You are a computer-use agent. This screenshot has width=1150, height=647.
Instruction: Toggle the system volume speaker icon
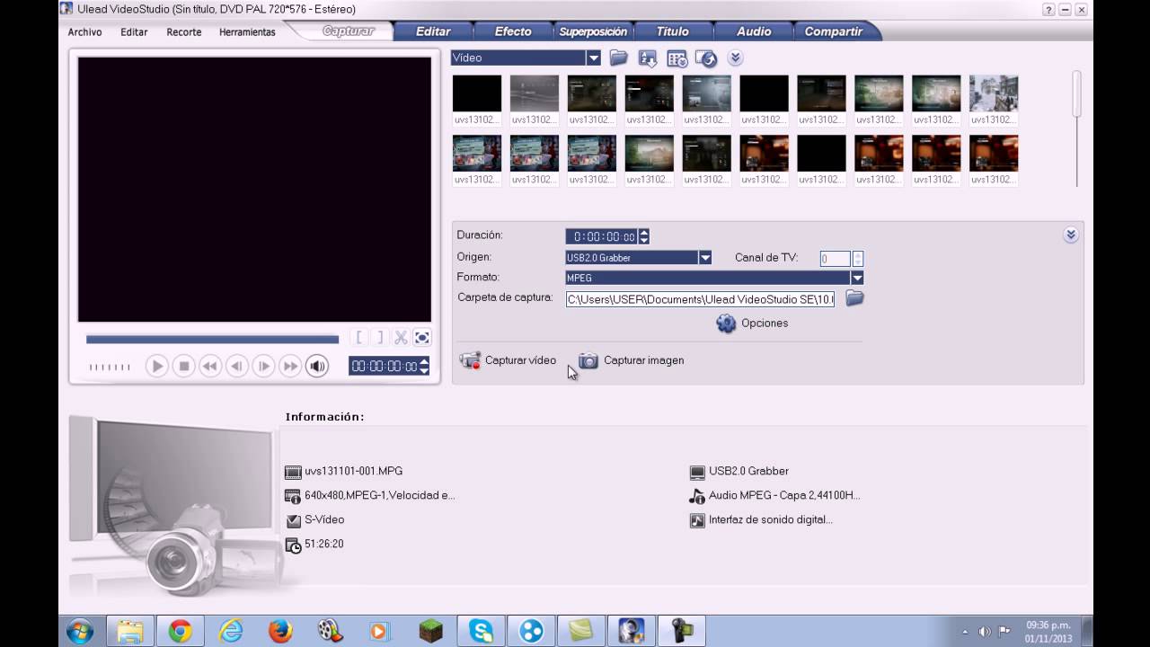(985, 631)
